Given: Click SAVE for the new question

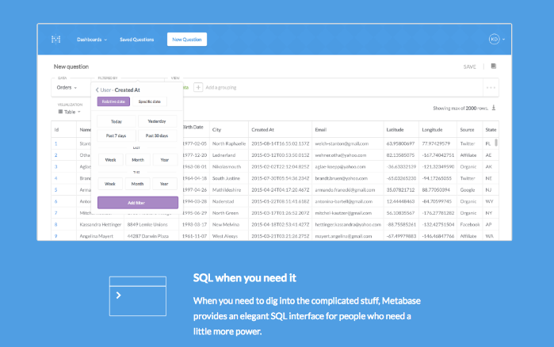Looking at the screenshot, I should coord(469,67).
